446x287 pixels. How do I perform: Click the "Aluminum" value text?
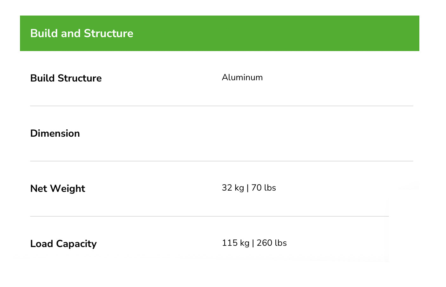pos(242,77)
